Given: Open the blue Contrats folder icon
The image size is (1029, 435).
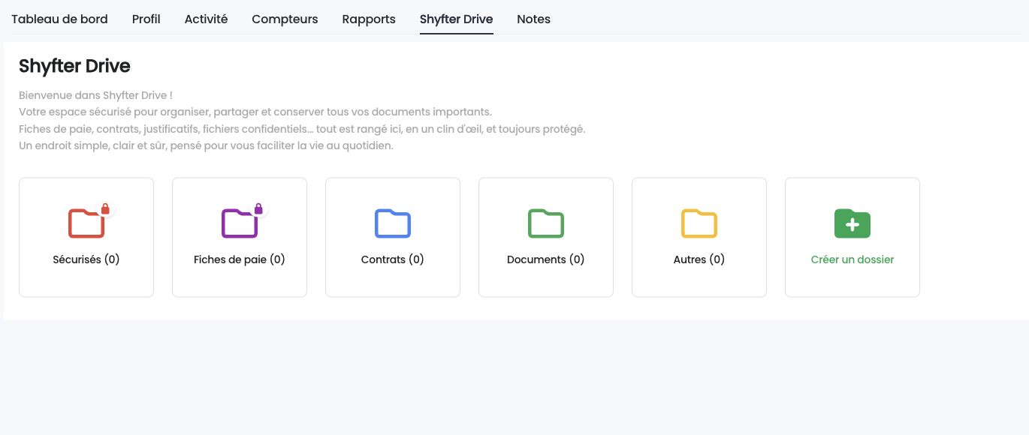Looking at the screenshot, I should [393, 223].
